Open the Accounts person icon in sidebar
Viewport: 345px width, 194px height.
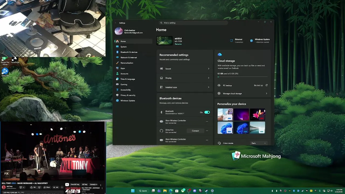coord(117,74)
